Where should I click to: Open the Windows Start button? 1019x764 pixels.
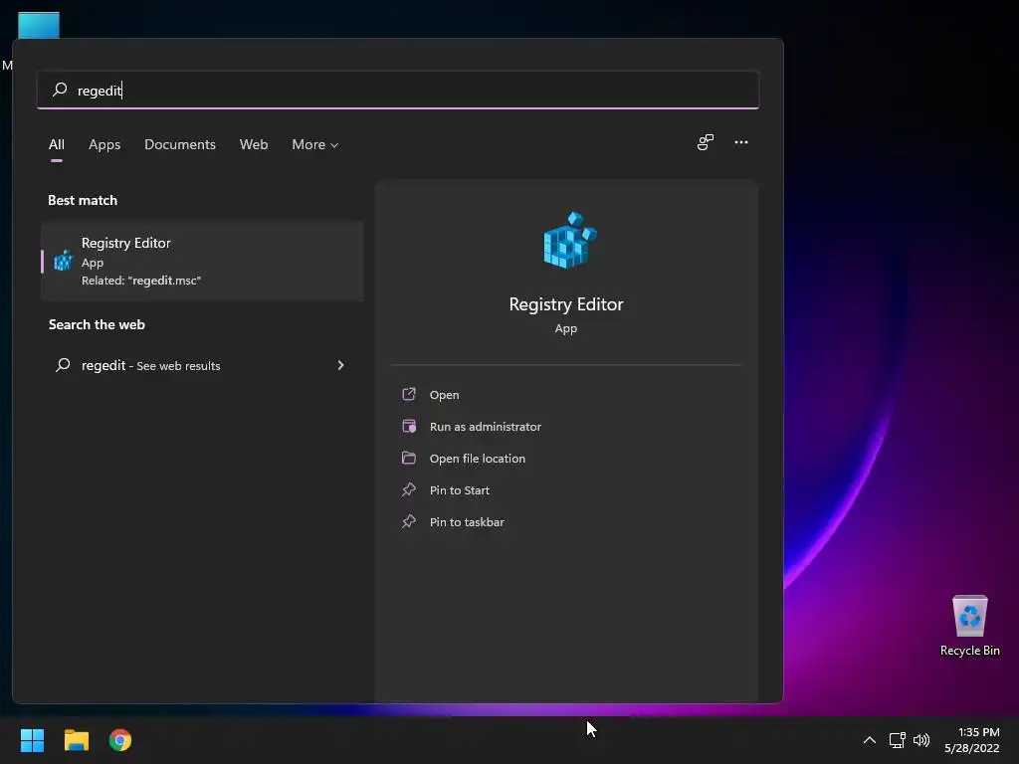point(32,740)
